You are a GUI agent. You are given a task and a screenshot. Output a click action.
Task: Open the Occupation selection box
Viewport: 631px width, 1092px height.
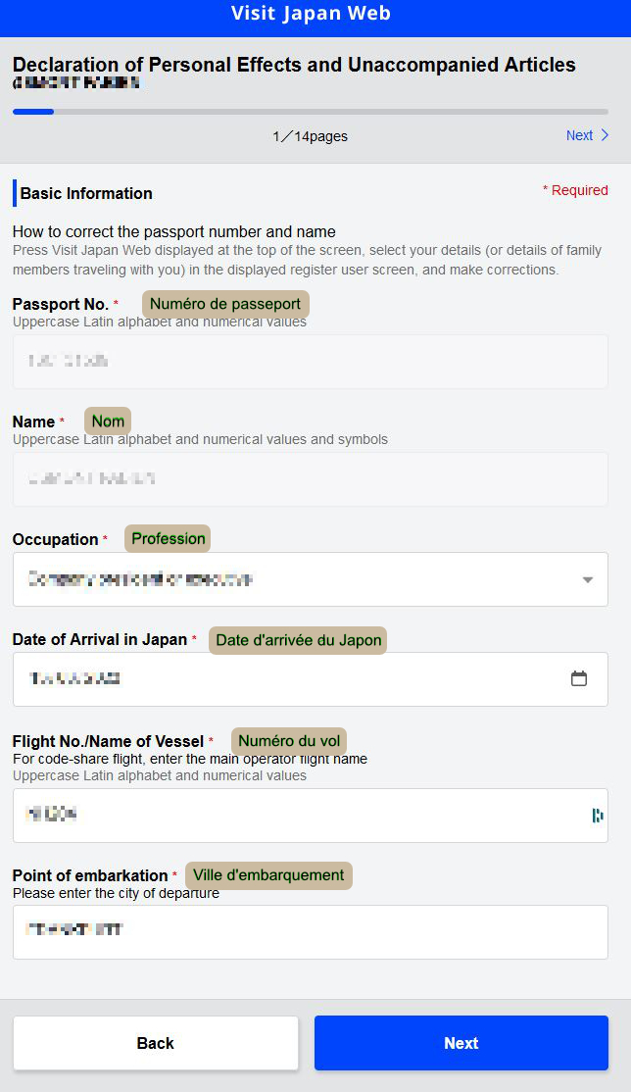click(310, 579)
